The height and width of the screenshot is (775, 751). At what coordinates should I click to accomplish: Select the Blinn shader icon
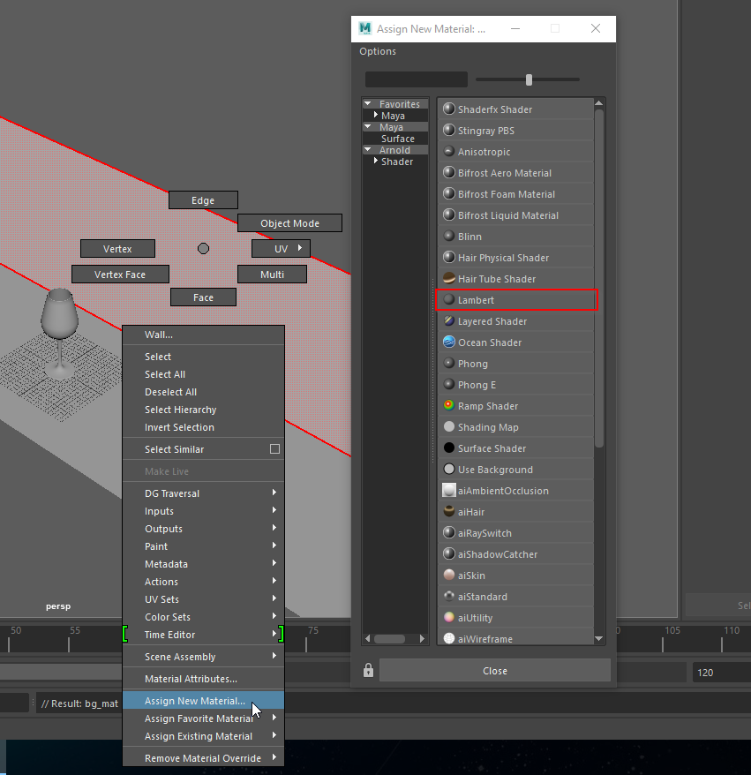click(448, 237)
